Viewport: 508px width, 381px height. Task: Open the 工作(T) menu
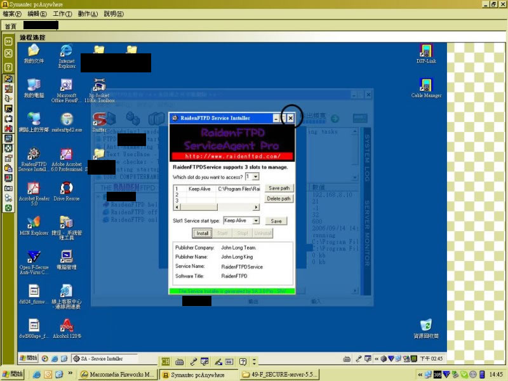pyautogui.click(x=62, y=14)
